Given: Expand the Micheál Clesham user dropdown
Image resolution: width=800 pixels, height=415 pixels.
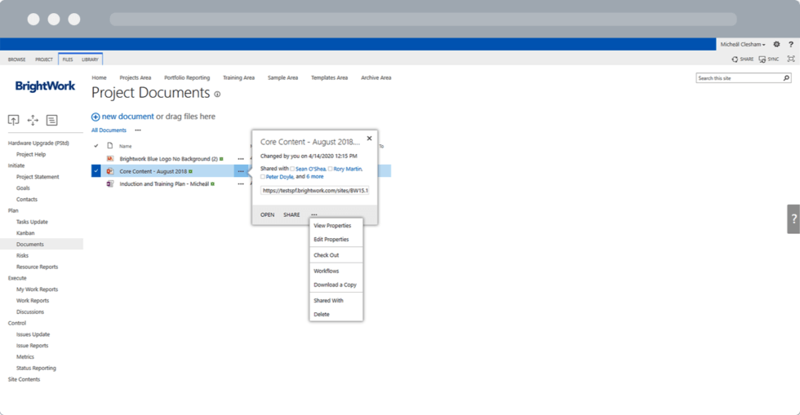Looking at the screenshot, I should (x=743, y=45).
